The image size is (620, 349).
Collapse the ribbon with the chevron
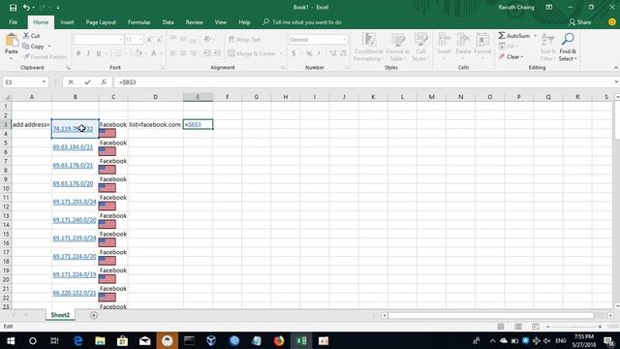pyautogui.click(x=616, y=68)
